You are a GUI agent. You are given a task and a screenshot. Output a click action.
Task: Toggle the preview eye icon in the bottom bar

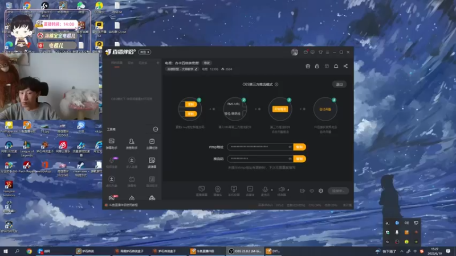(312, 191)
